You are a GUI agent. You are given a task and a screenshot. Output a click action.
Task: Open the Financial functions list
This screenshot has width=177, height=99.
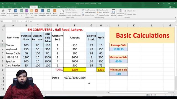(21, 13)
